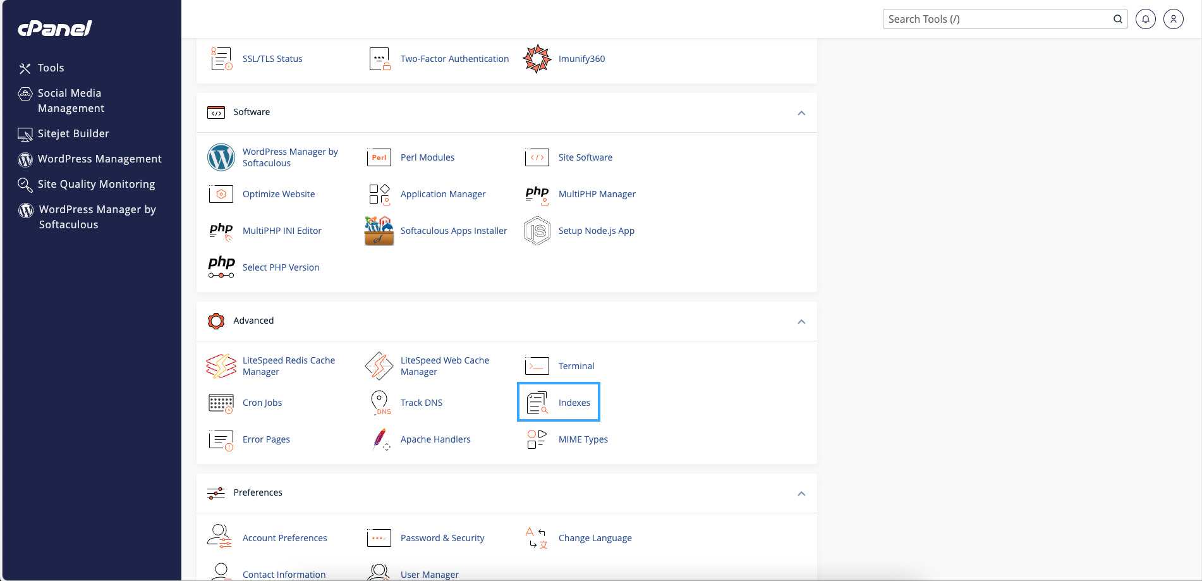Collapse the Advanced section
Screen dimensions: 1202x581
[801, 322]
